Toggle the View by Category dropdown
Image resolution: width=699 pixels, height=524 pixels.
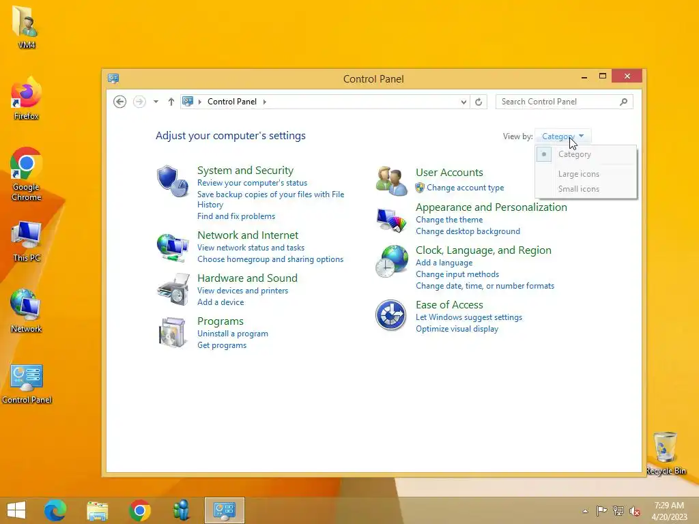point(562,136)
